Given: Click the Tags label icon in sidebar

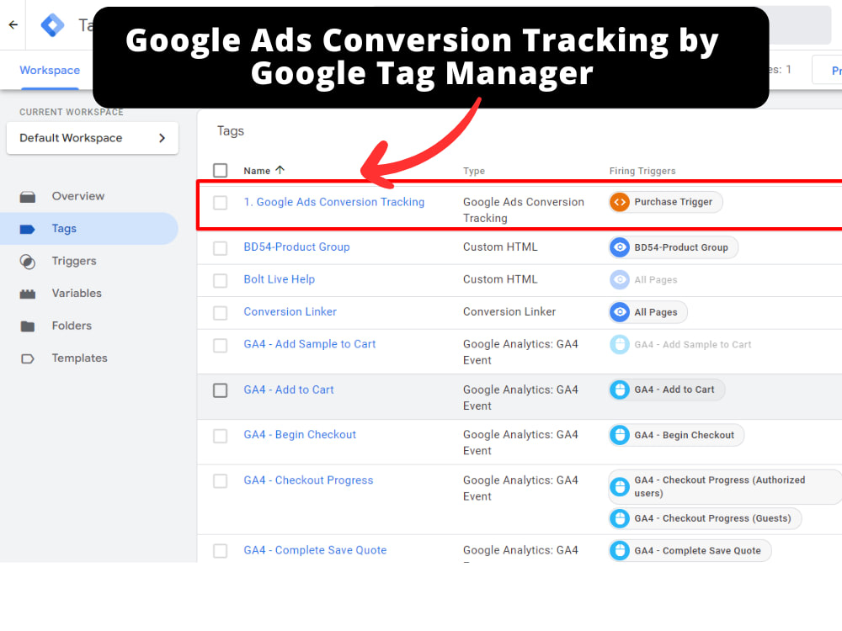Looking at the screenshot, I should click(x=28, y=229).
